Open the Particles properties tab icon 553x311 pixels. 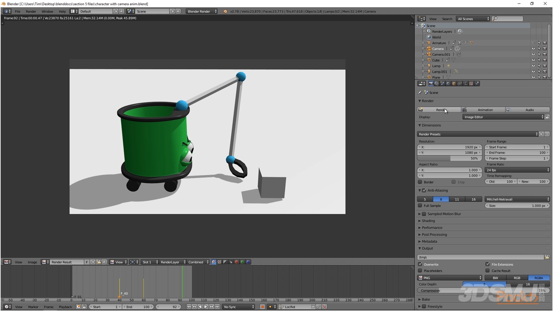tap(477, 83)
